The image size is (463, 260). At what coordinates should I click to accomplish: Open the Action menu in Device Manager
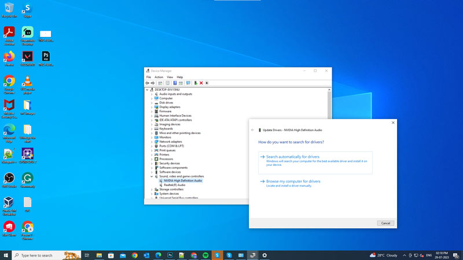[x=159, y=77]
